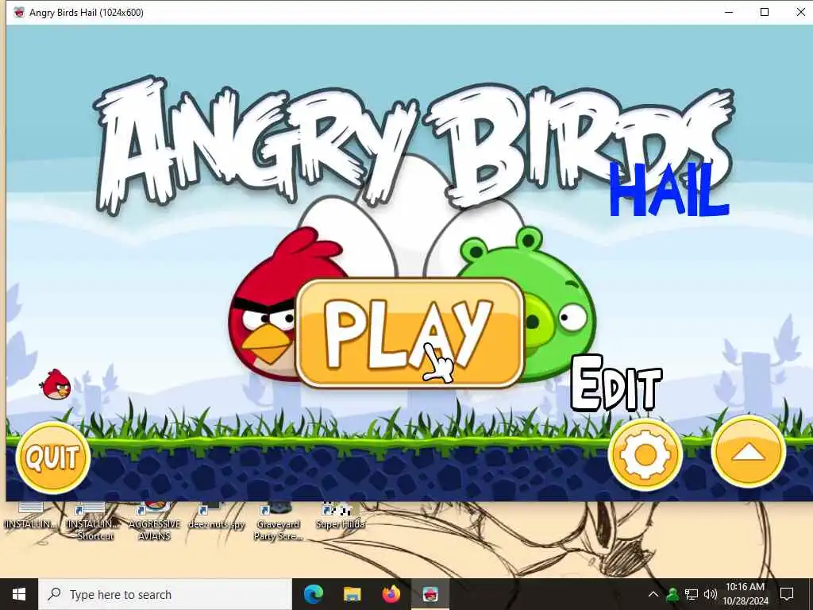Launch Firefox from the taskbar
813x610 pixels.
tap(391, 594)
